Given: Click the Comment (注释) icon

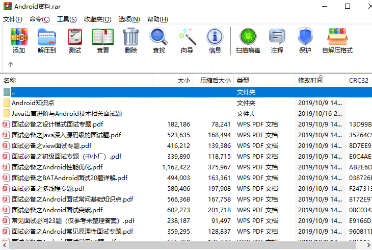Looking at the screenshot, I should pos(277,37).
